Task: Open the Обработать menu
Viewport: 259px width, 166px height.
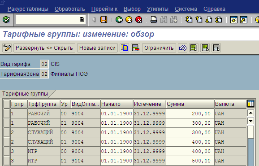Action: coord(70,9)
